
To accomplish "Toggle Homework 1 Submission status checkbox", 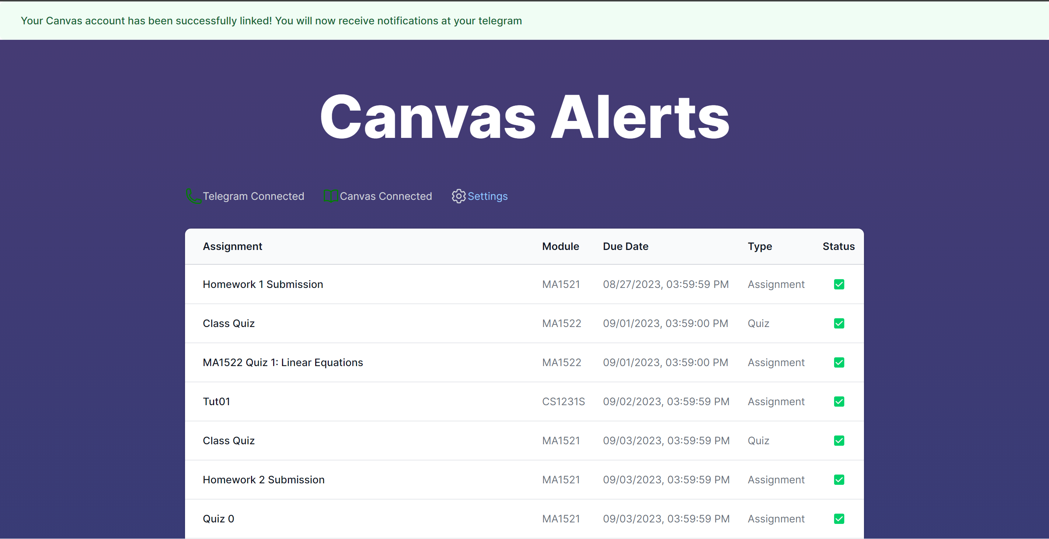I will click(839, 284).
